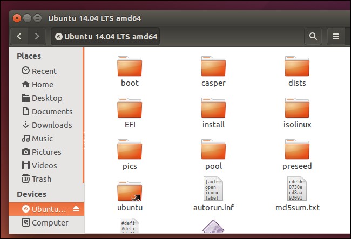Select the partially visible #defi text file
The height and width of the screenshot is (239, 351).
[130, 226]
